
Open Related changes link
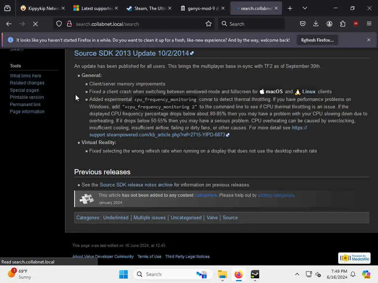click(27, 83)
